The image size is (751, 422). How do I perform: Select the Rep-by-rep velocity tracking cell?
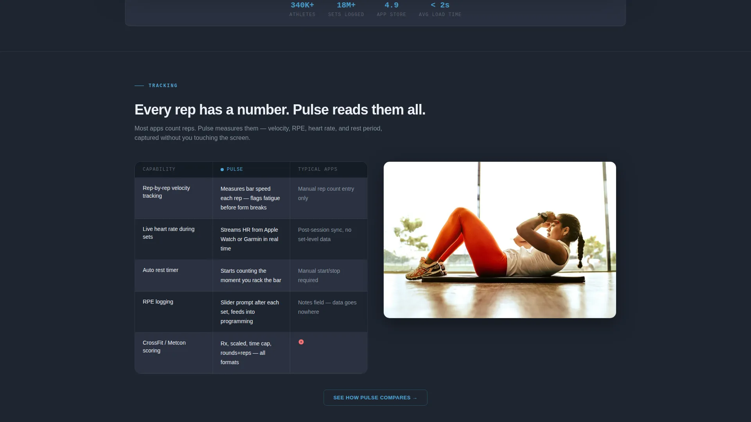tap(174, 198)
